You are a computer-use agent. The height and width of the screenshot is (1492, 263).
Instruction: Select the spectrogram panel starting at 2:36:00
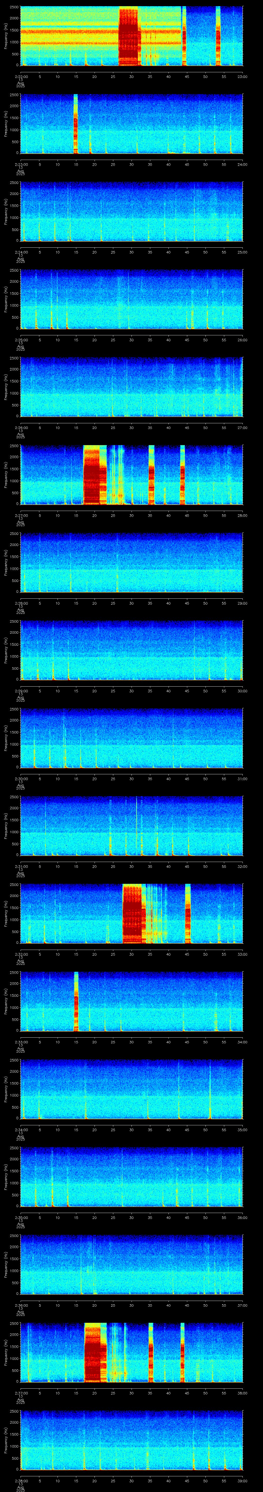131,1265
